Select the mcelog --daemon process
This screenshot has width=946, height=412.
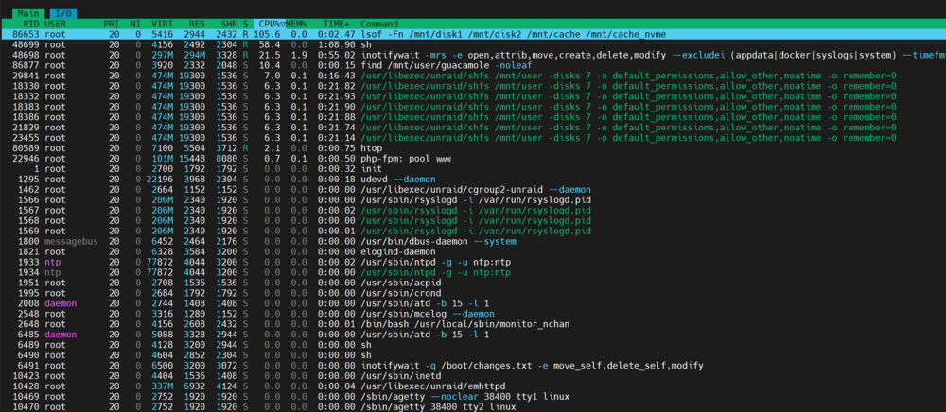tap(473, 313)
